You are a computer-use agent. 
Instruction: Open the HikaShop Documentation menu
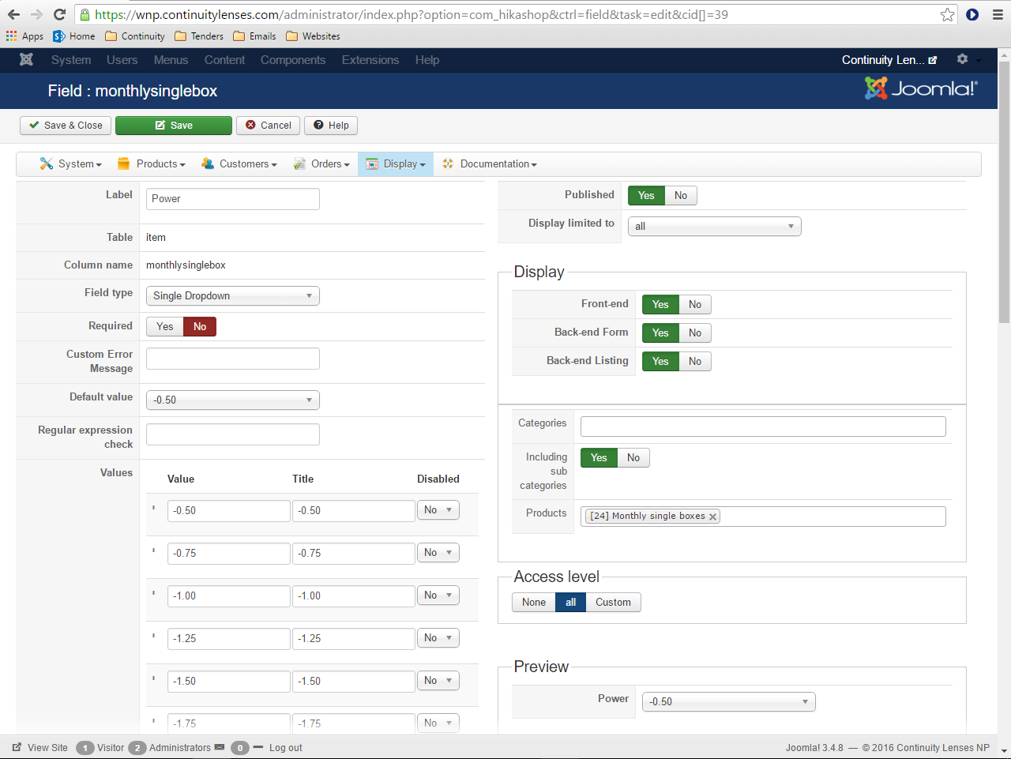coord(490,164)
